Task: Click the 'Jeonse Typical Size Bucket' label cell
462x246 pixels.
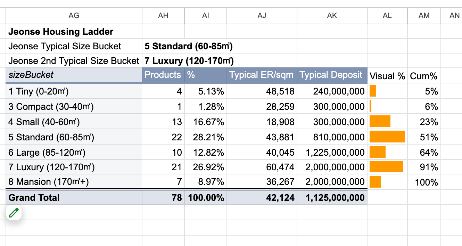Action: [x=74, y=46]
